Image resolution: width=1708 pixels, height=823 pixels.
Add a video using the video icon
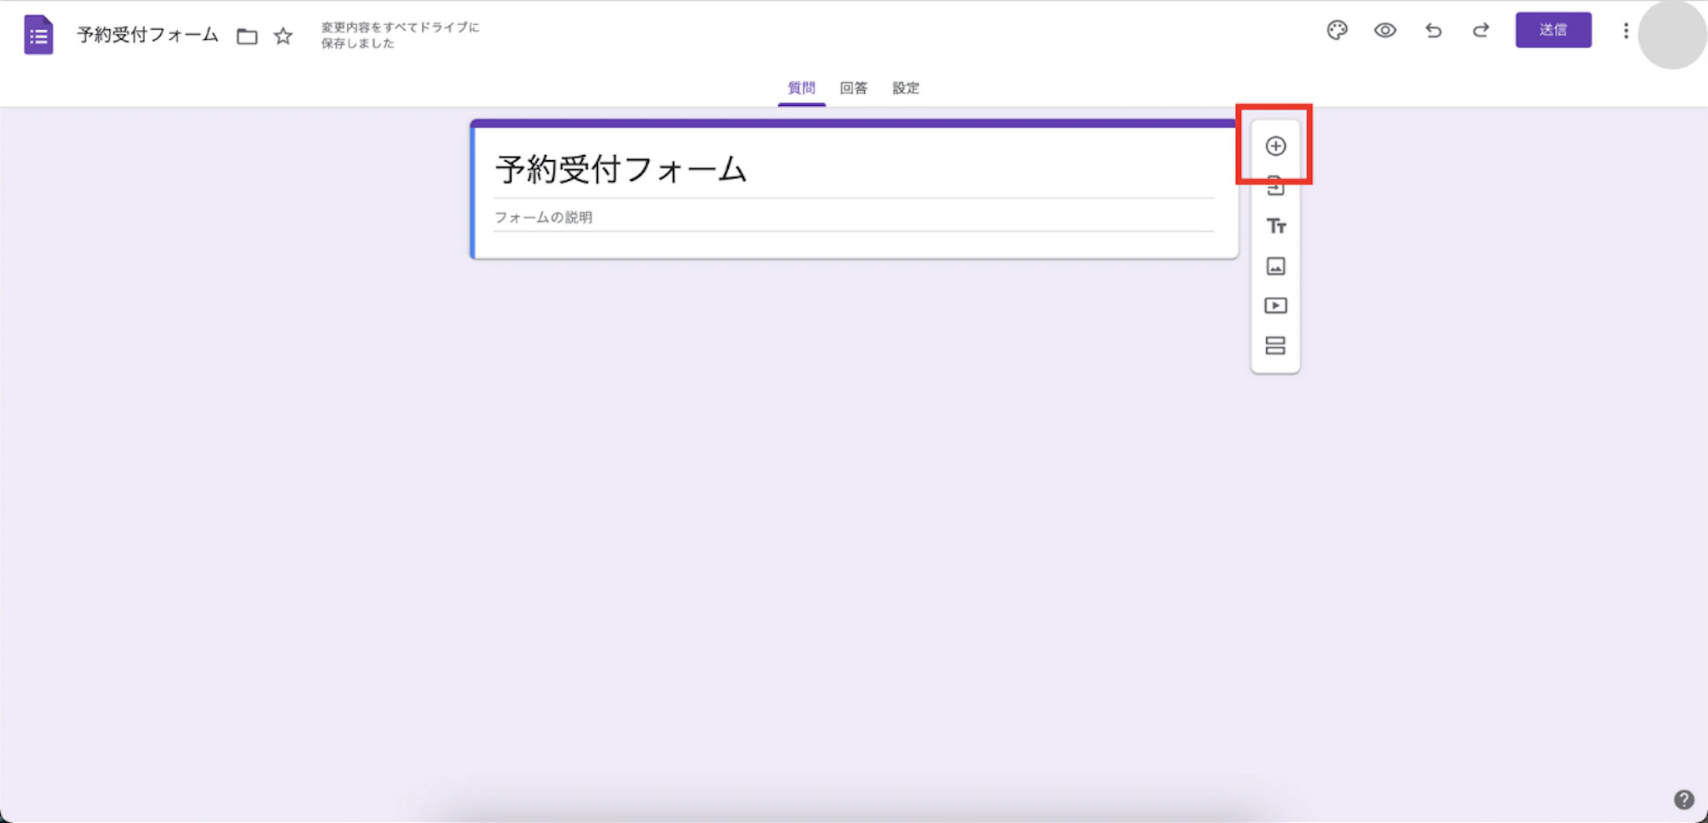click(x=1276, y=305)
